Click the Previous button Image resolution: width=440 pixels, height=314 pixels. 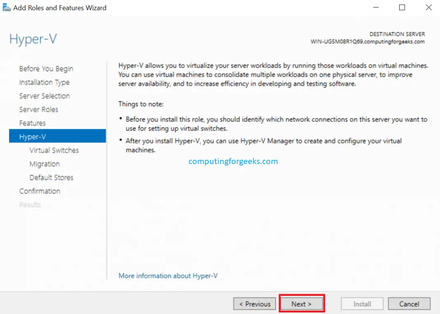(254, 304)
